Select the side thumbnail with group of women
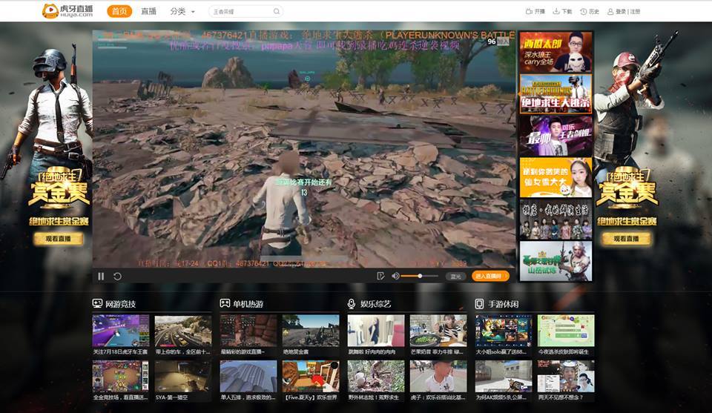This screenshot has height=413, width=712. coord(556,219)
